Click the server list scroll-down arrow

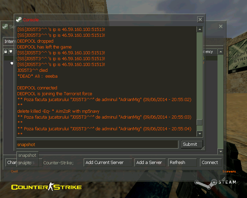[x=221, y=152]
